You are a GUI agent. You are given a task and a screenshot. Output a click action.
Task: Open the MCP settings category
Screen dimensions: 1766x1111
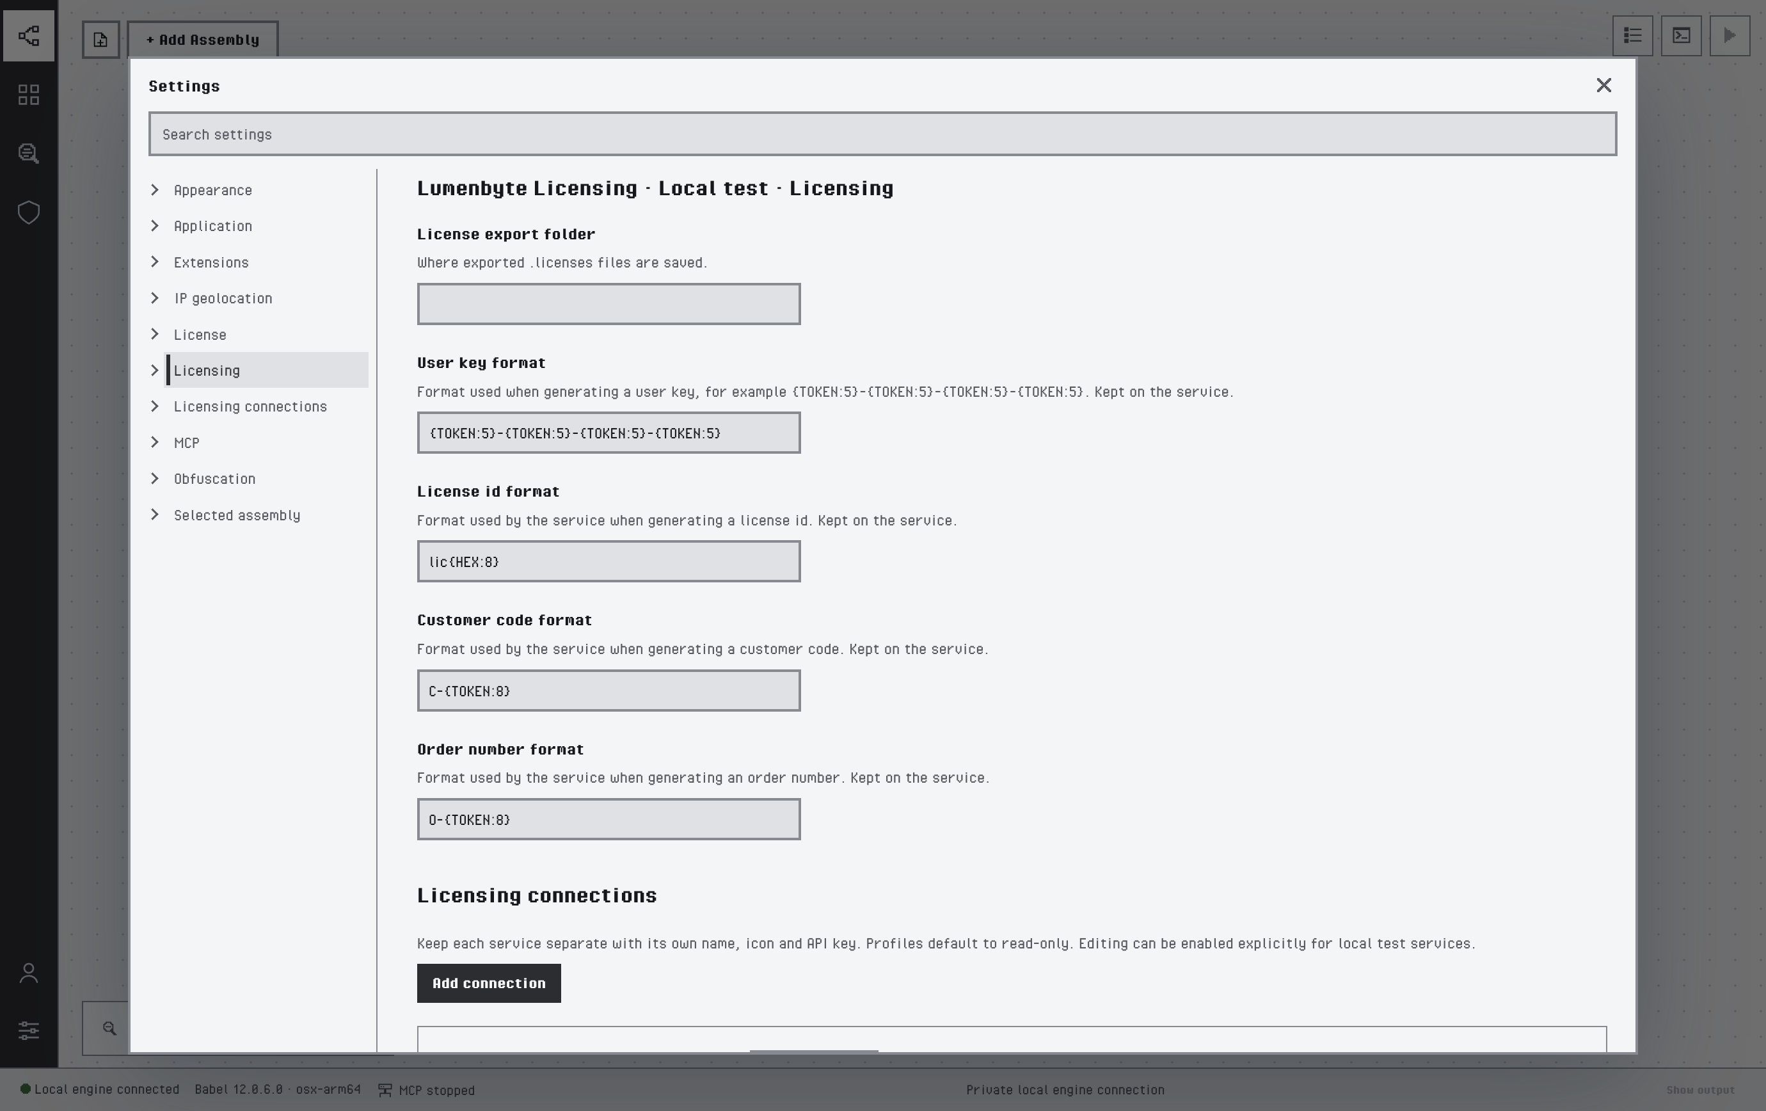pos(186,442)
